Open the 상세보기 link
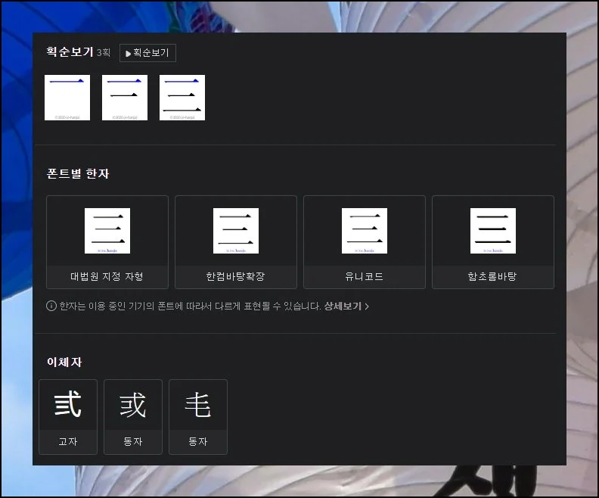The height and width of the screenshot is (498, 599). pos(343,307)
